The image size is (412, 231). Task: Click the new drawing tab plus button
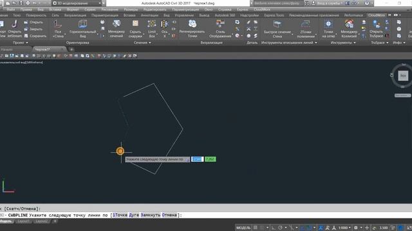pos(71,49)
